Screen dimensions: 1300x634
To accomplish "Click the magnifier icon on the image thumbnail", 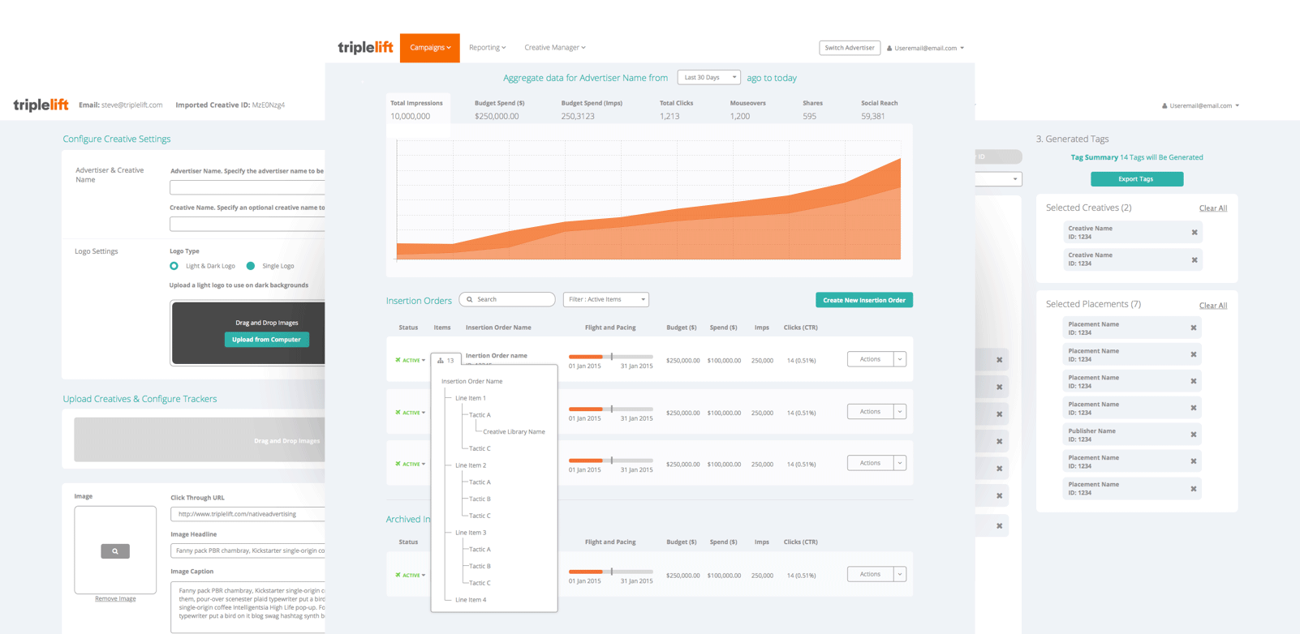I will click(115, 551).
